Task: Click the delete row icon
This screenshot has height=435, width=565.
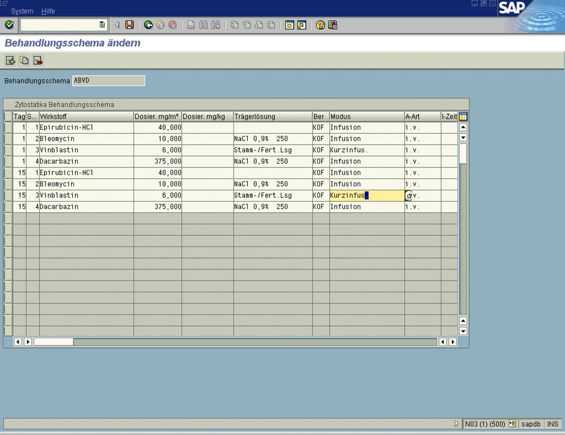Action: pos(38,60)
